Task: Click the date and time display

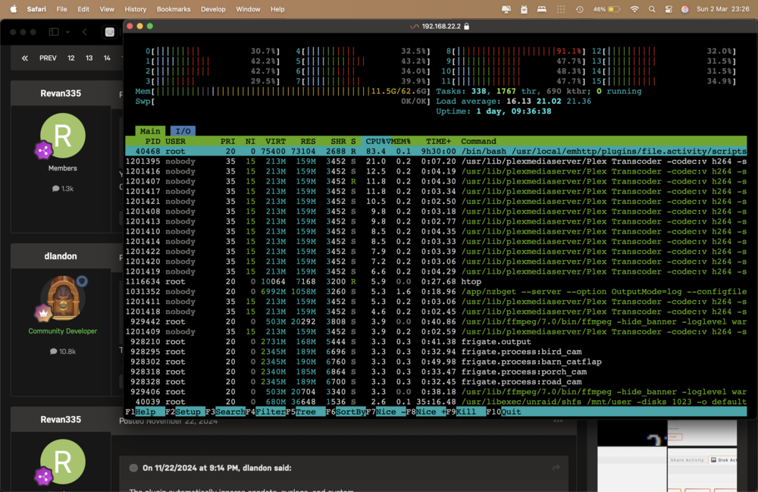Action: pyautogui.click(x=722, y=9)
